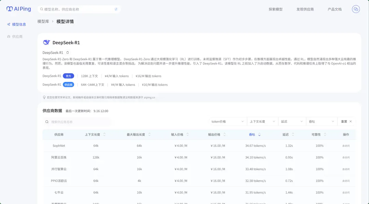This screenshot has height=204, width=369.
Task: Sort by context length column arrows
Action: 104,134
